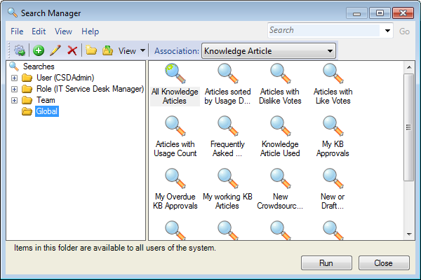Viewport: 421px width, 280px height.
Task: Click the folder with up arrow icon
Action: (x=107, y=50)
